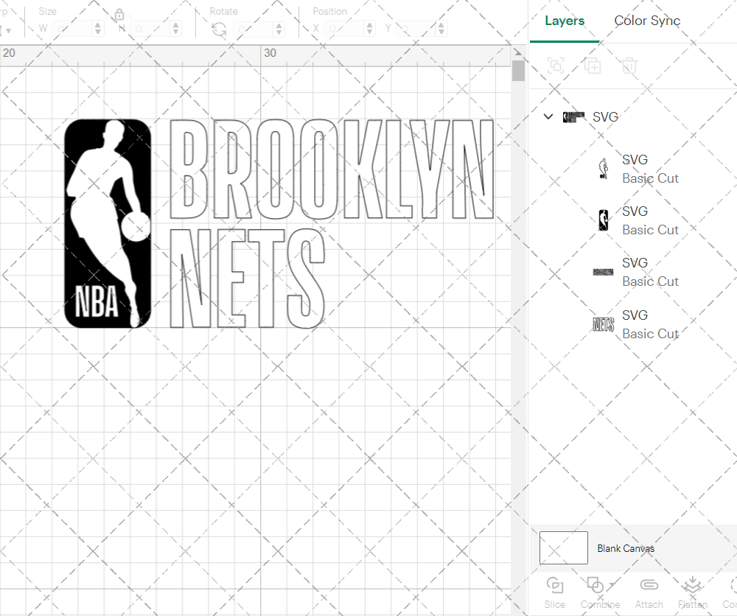Viewport: 737px width, 616px height.
Task: Click the scrollbar up arrow
Action: point(518,52)
